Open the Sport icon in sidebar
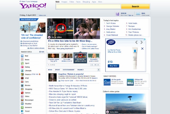This screenshot has width=170, height=114. click(22, 63)
